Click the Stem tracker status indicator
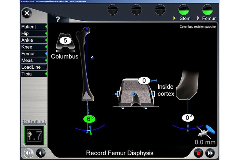Image resolution: width=239 pixels, height=160 pixels. (x=184, y=10)
